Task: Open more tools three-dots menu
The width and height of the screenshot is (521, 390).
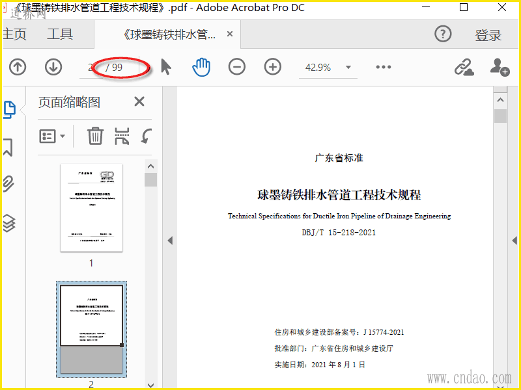Action: [x=384, y=67]
